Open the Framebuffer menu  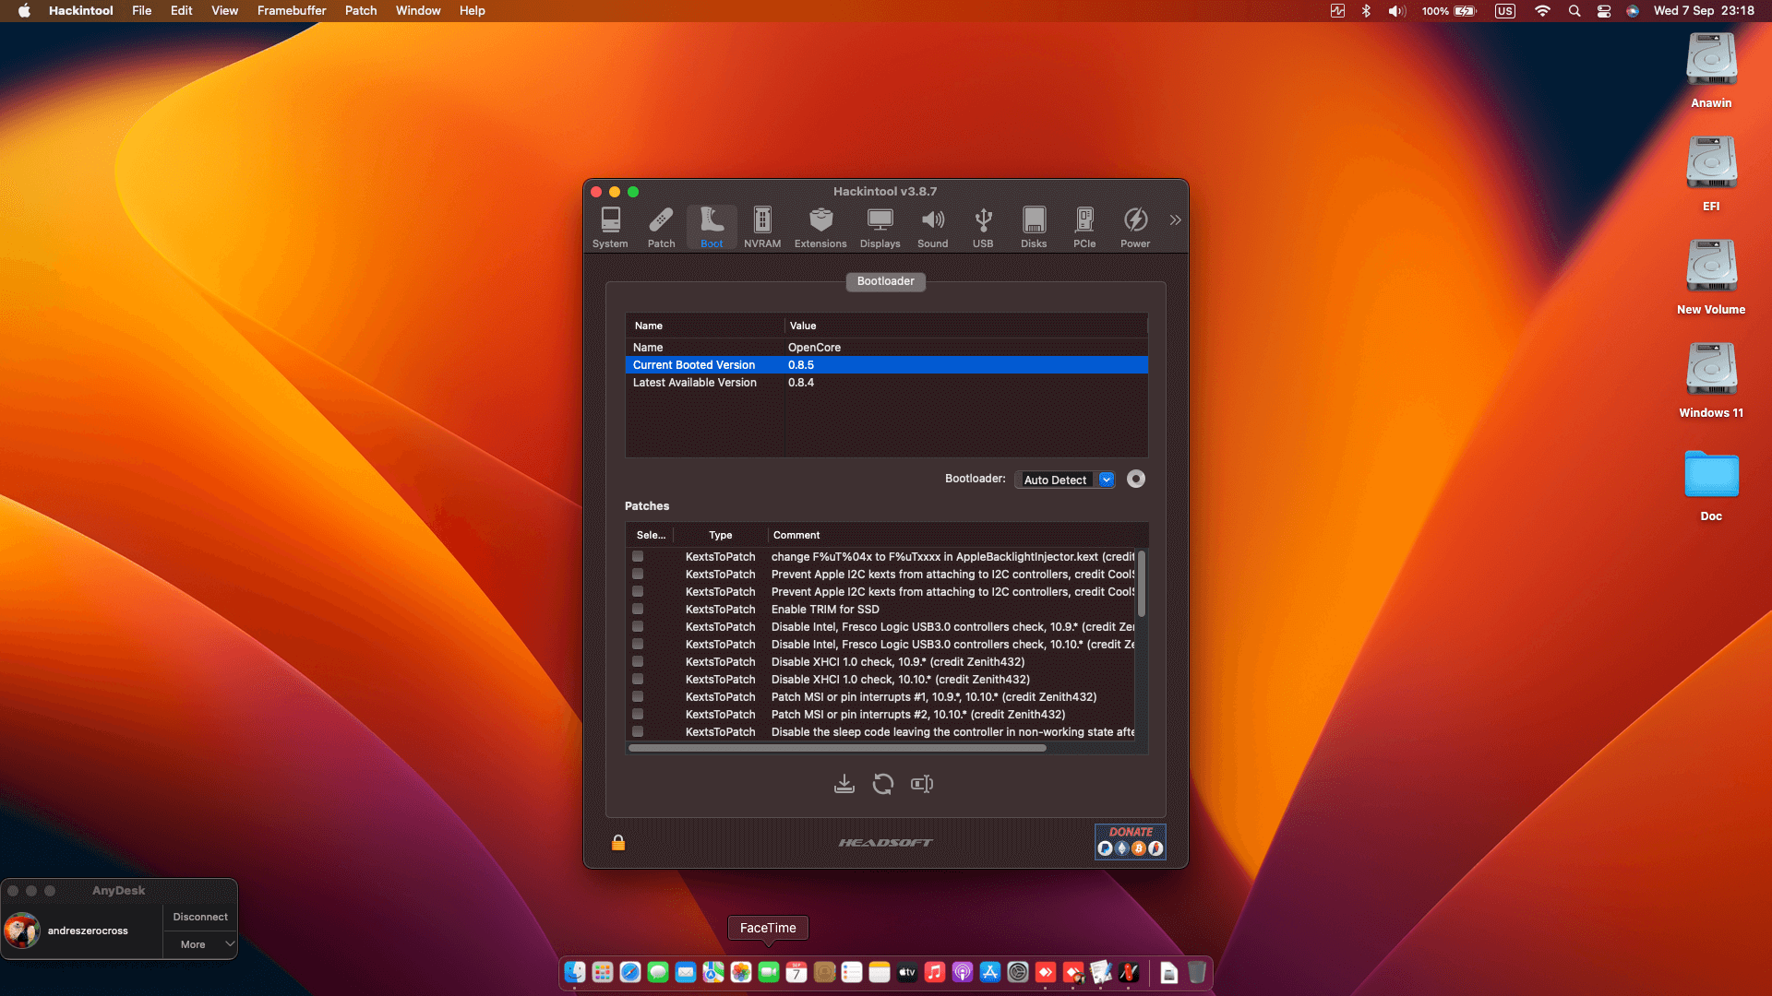pyautogui.click(x=291, y=11)
